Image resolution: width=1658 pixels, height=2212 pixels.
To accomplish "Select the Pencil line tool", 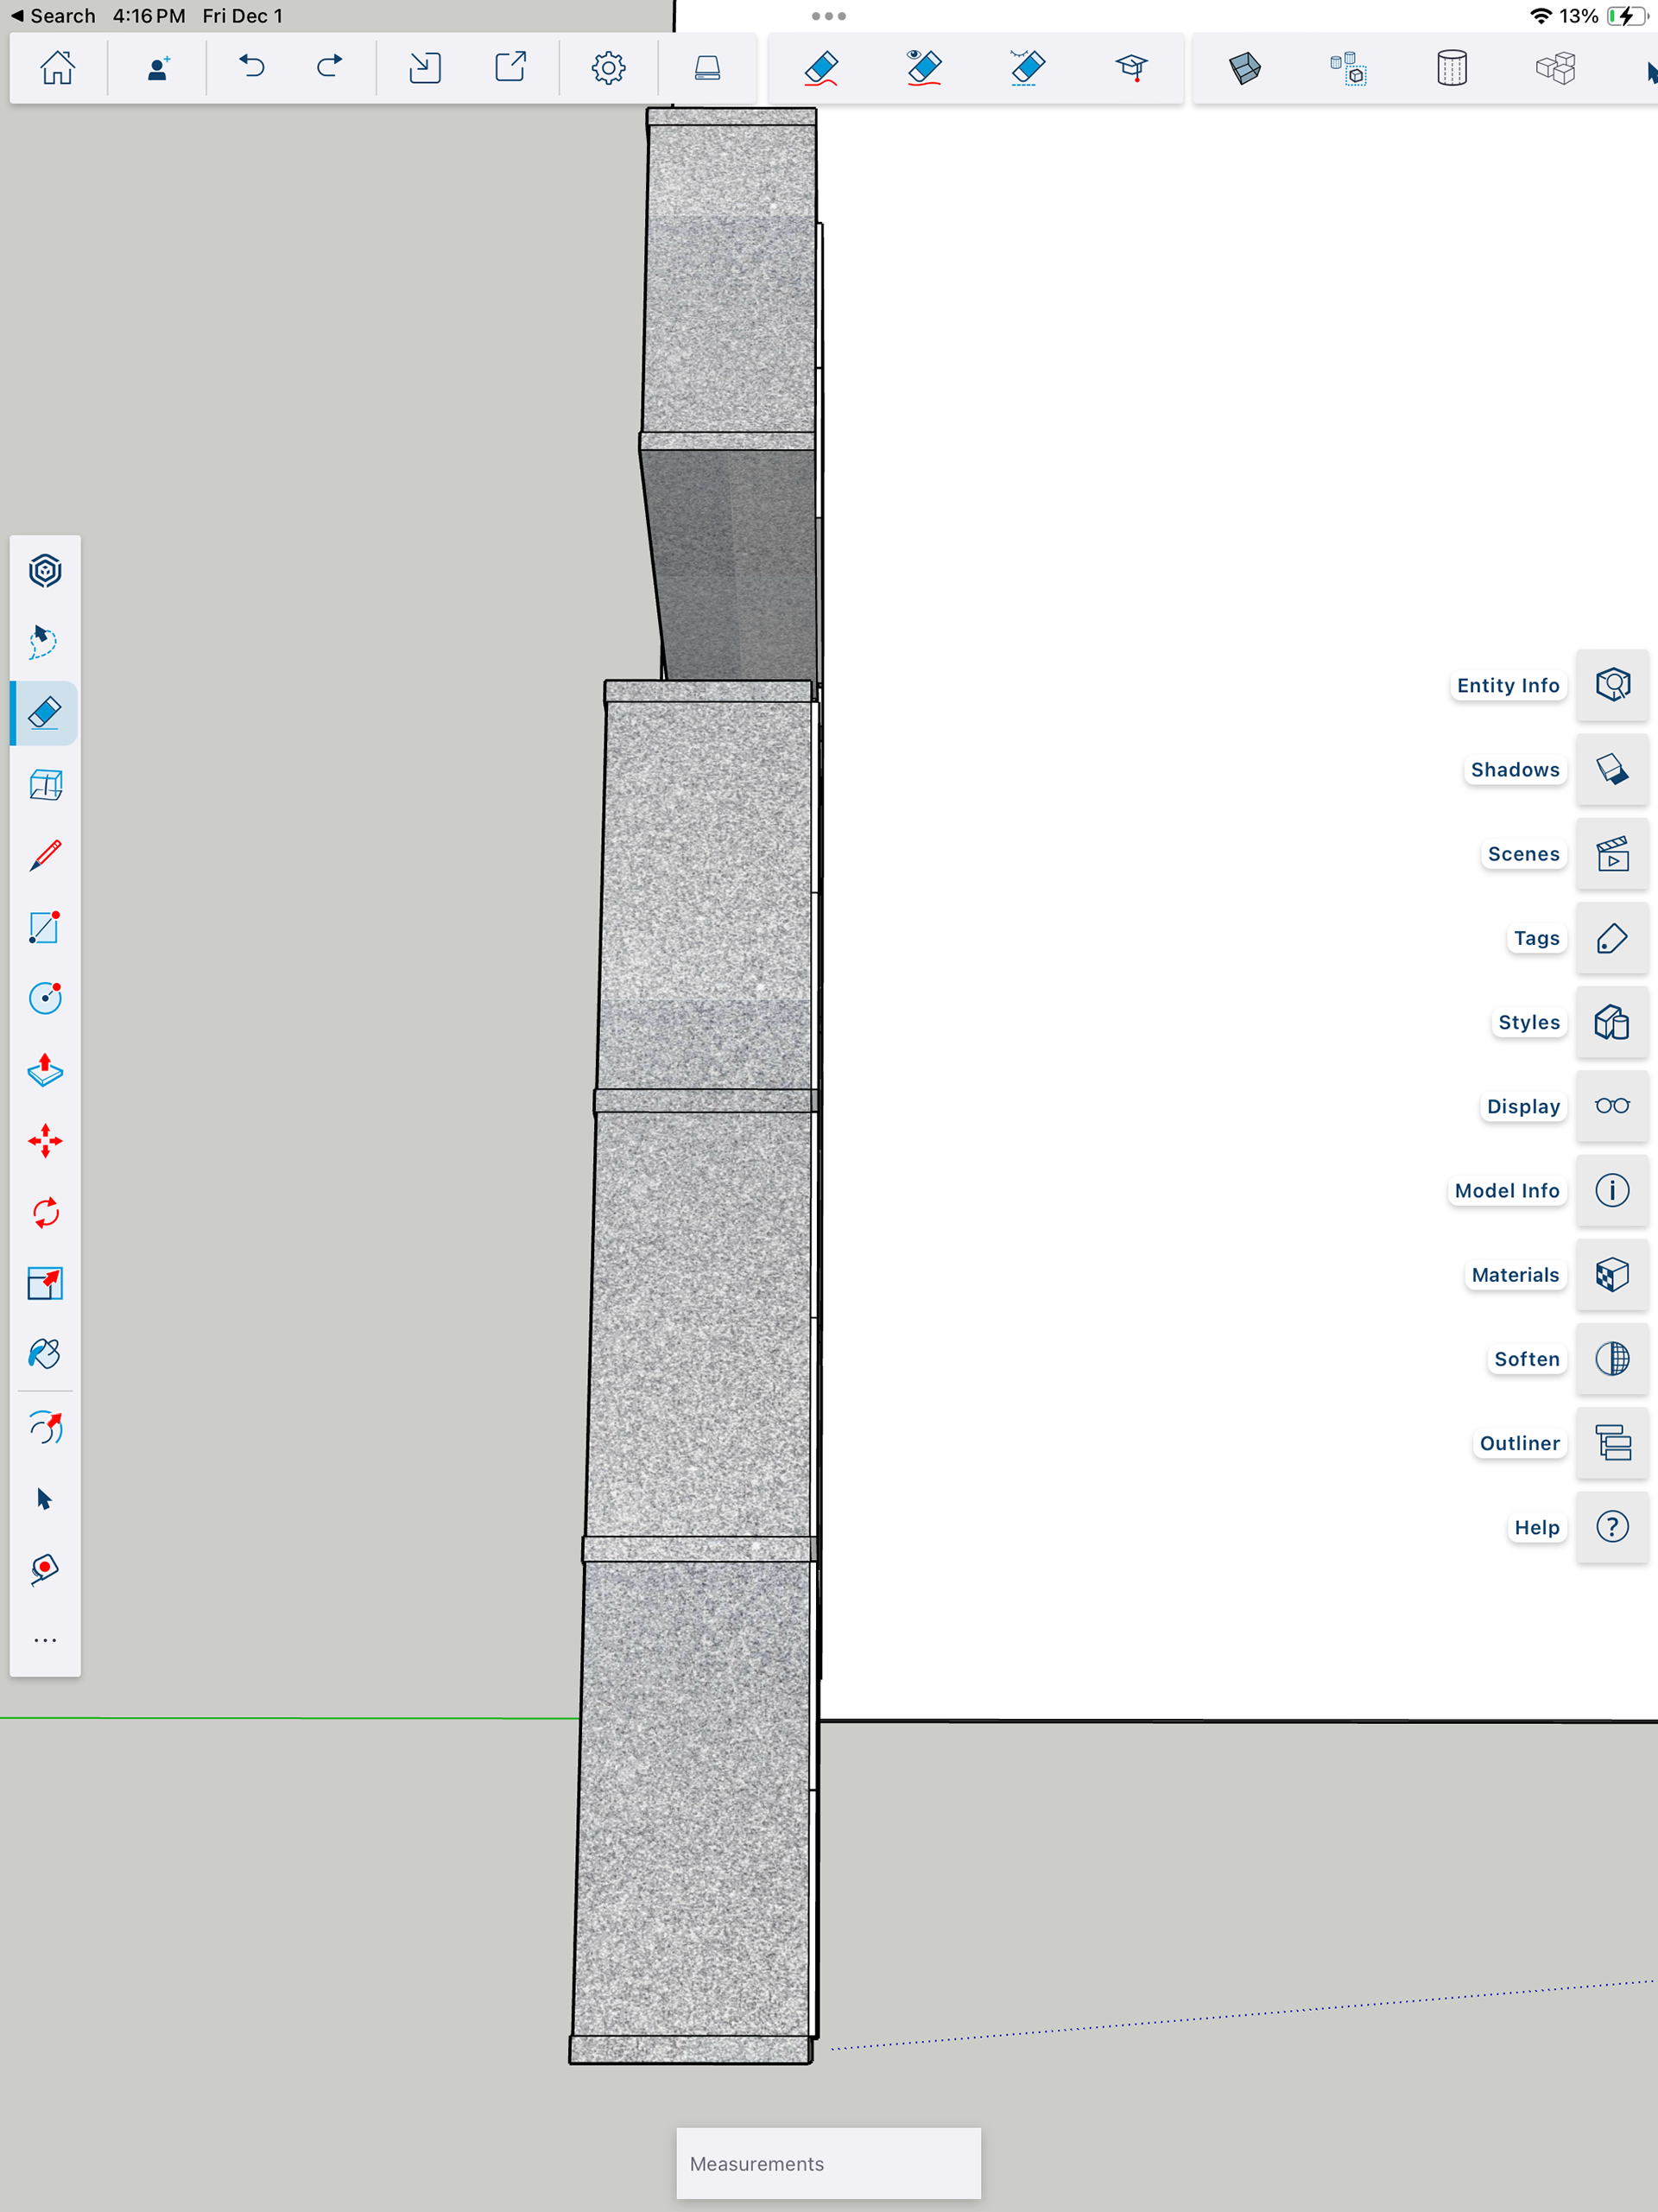I will point(45,856).
